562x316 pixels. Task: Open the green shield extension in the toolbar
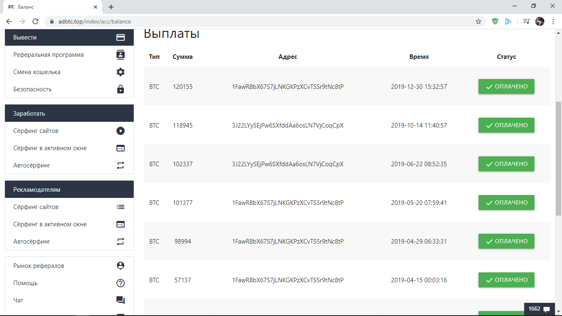495,21
